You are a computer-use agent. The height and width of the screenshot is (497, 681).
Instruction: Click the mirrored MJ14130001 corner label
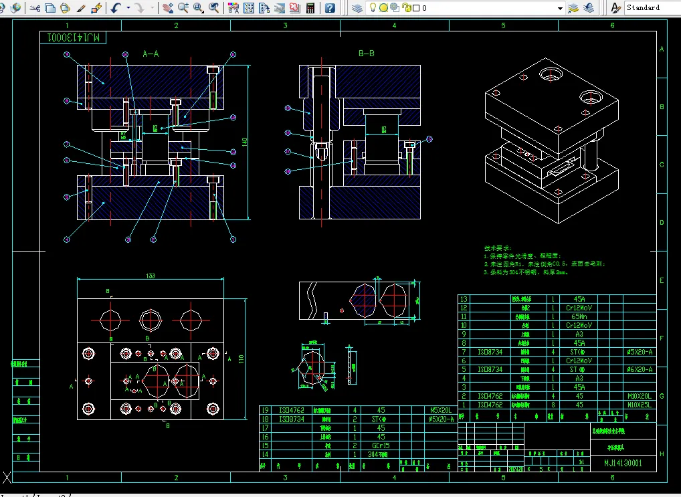[x=74, y=38]
